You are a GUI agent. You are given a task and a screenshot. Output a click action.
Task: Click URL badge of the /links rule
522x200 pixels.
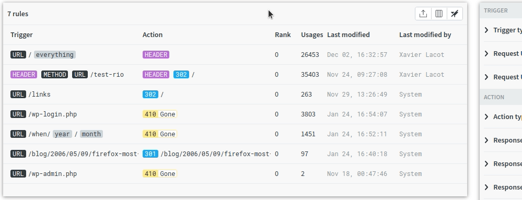click(x=18, y=95)
